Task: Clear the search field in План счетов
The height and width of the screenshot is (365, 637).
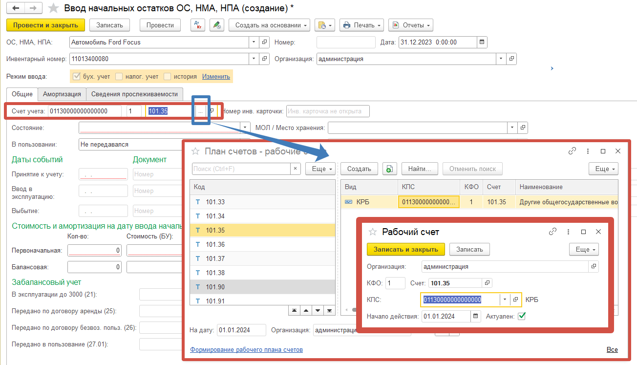Action: (x=296, y=169)
